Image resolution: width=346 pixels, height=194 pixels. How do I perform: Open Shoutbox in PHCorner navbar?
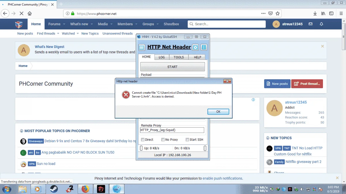coord(171,24)
